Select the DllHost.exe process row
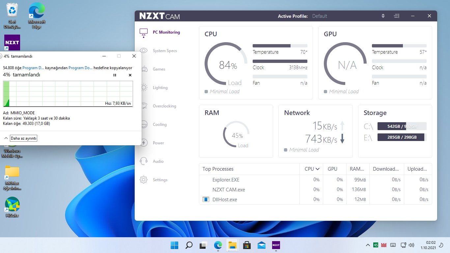 [x=316, y=200]
